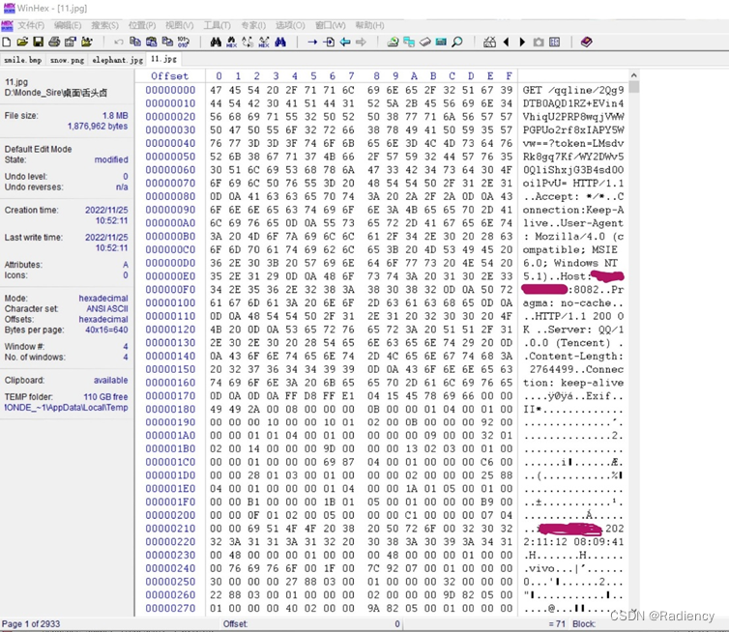Switch to the elephant.jpg tab
Image resolution: width=729 pixels, height=632 pixels.
tap(118, 60)
